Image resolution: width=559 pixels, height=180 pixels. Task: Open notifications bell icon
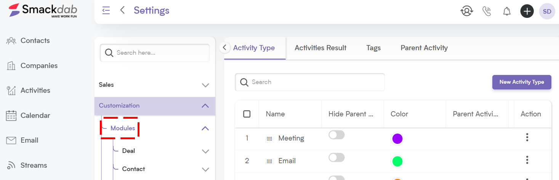(x=507, y=11)
